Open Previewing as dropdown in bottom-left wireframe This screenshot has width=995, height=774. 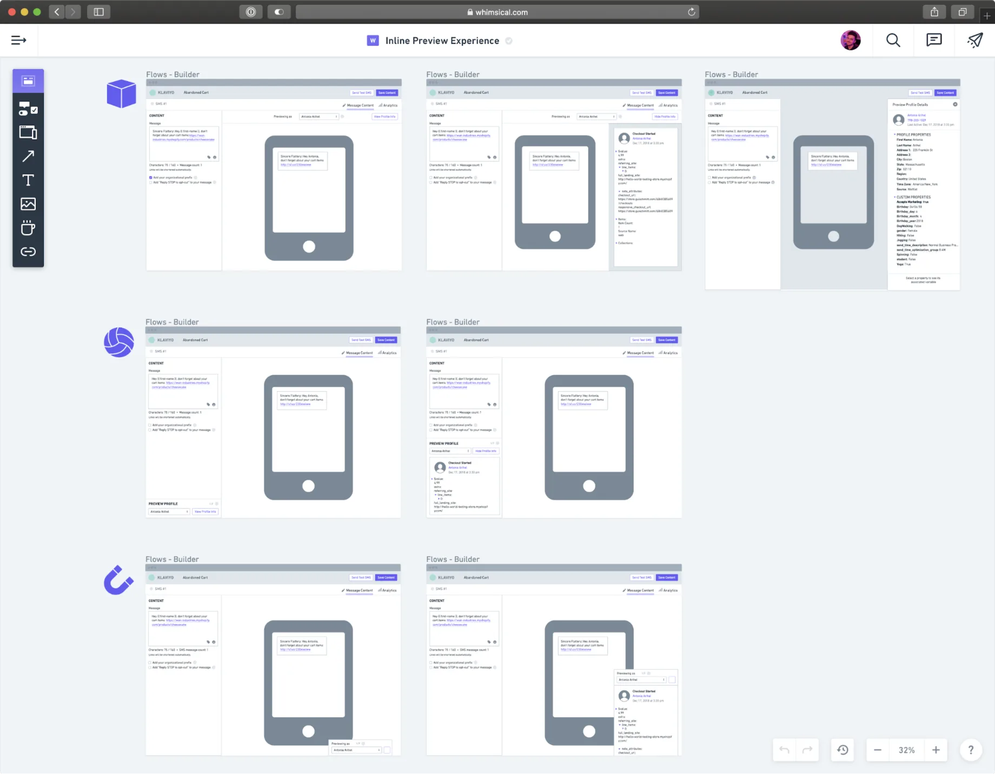pos(356,750)
